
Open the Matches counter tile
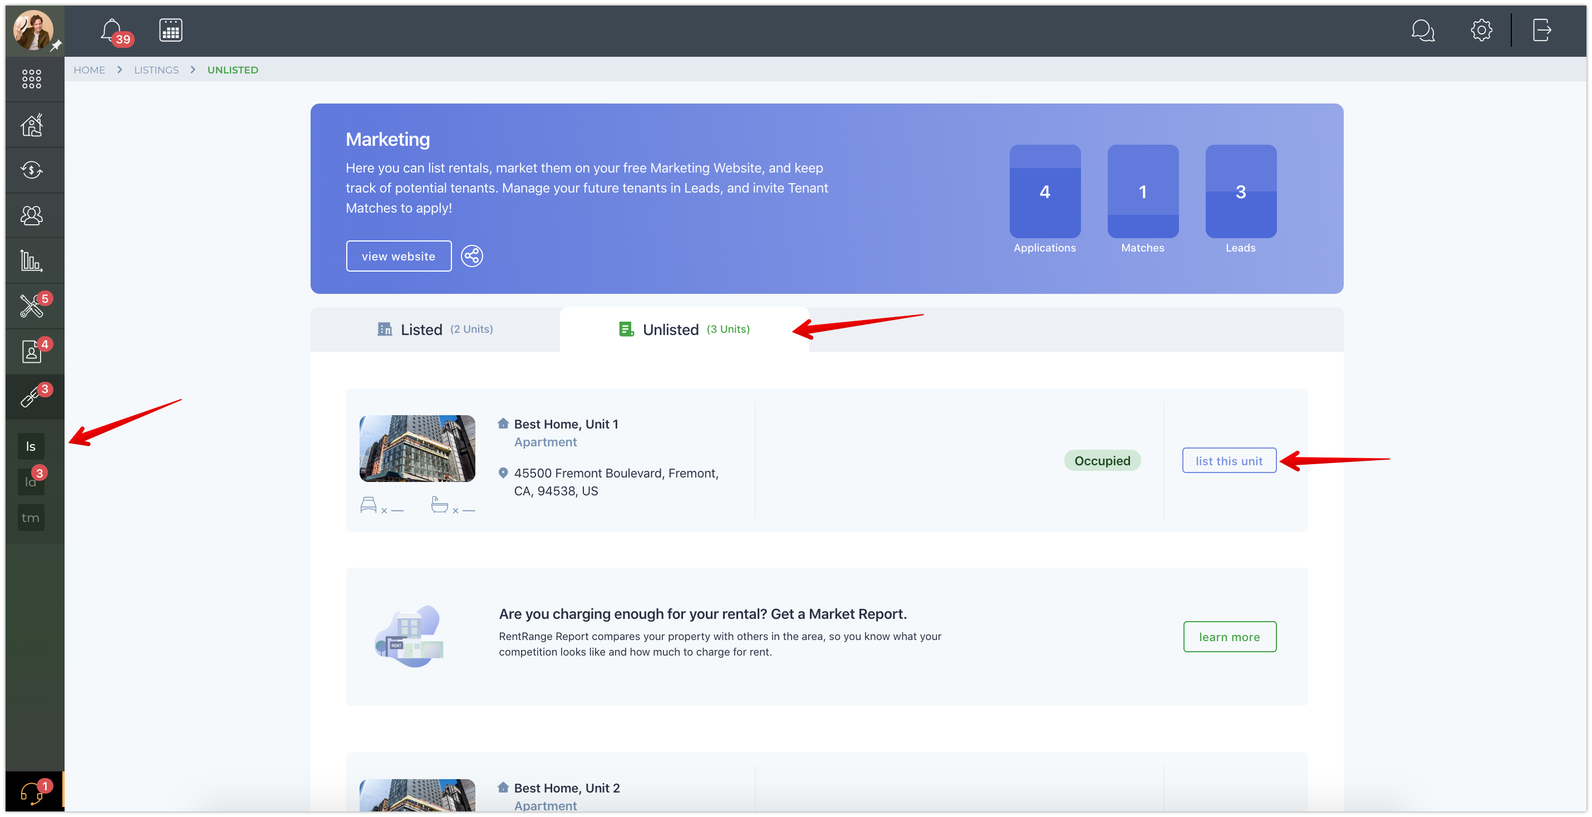1143,191
